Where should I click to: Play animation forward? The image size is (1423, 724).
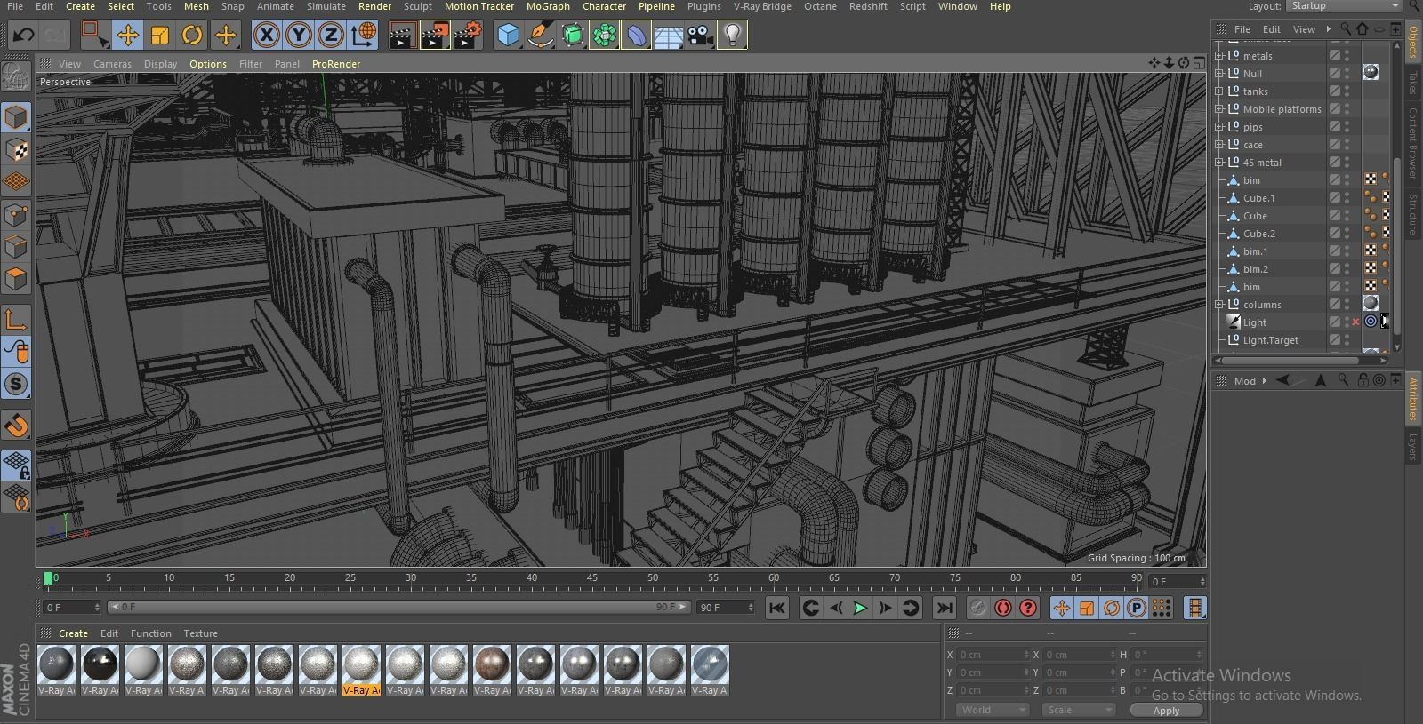coord(860,608)
